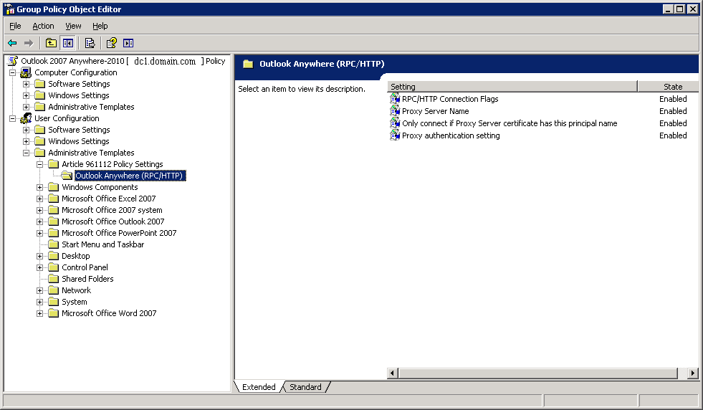Select Windows Settings under Computer Configuration
703x410 pixels.
pos(78,95)
